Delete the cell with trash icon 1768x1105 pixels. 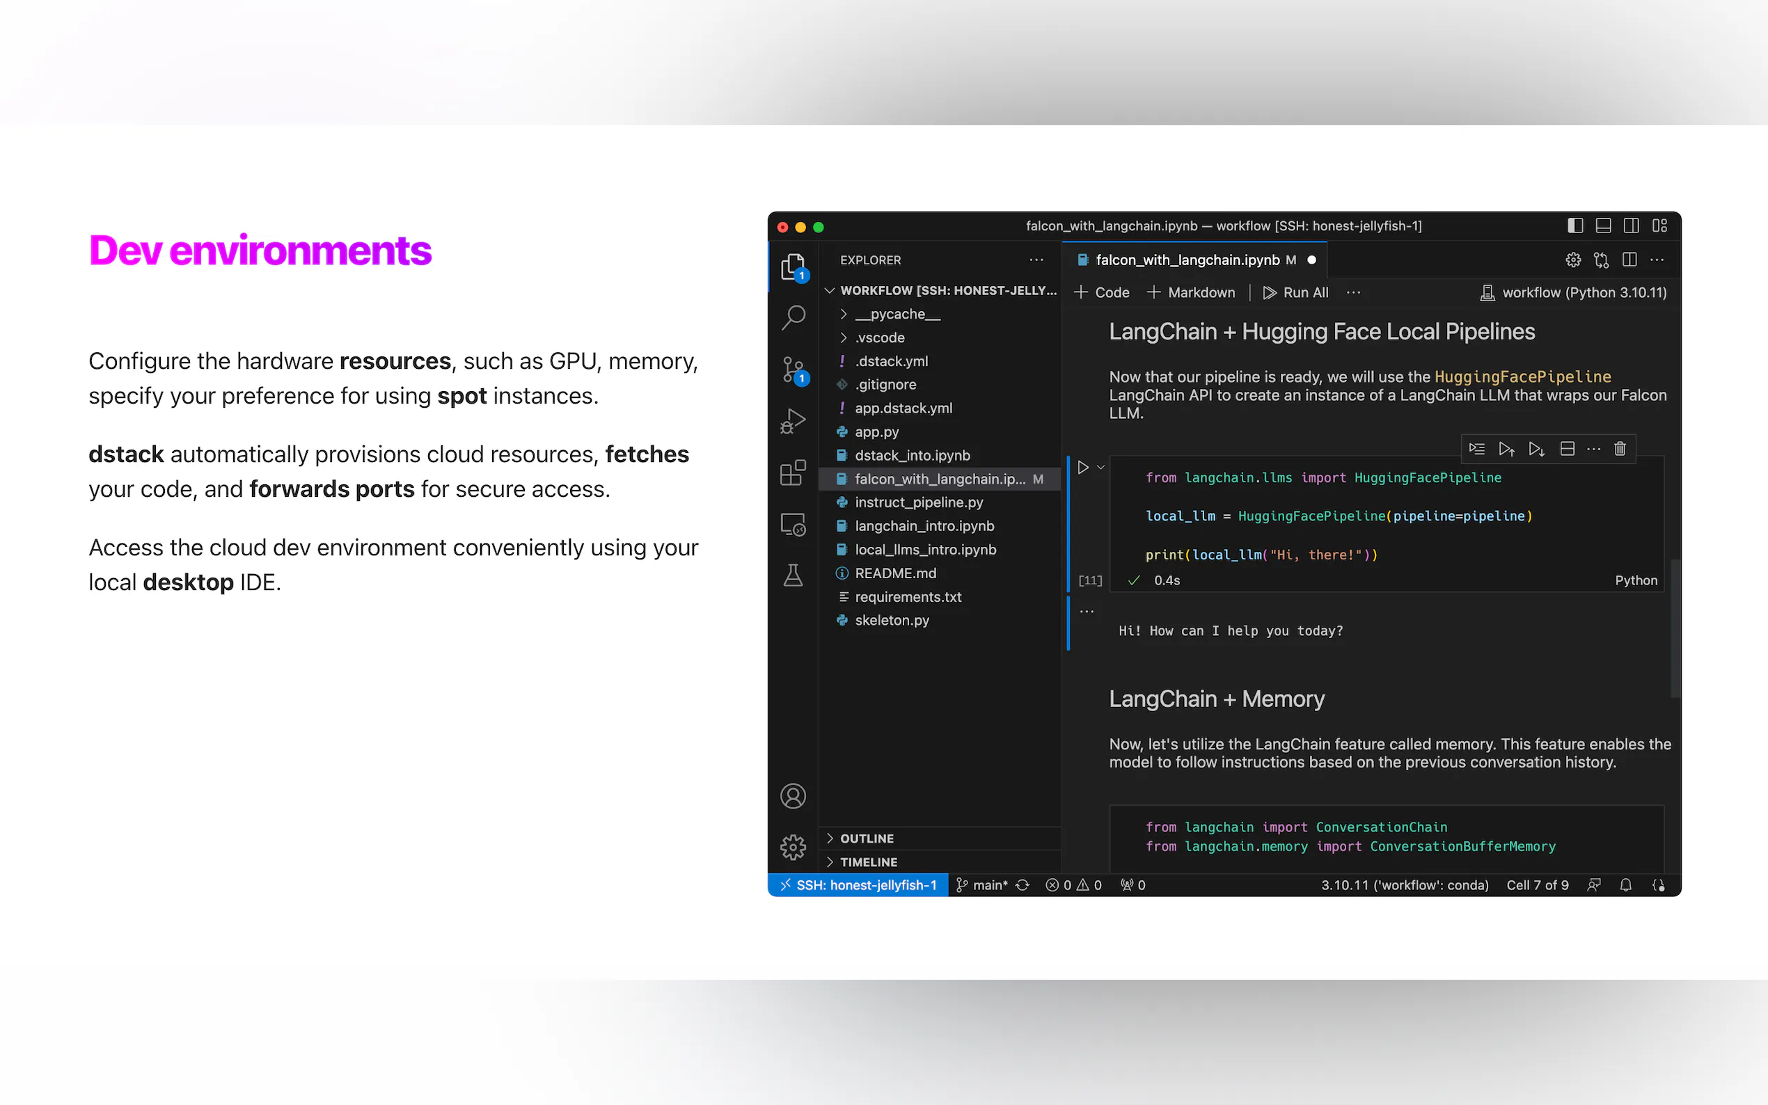(x=1620, y=449)
